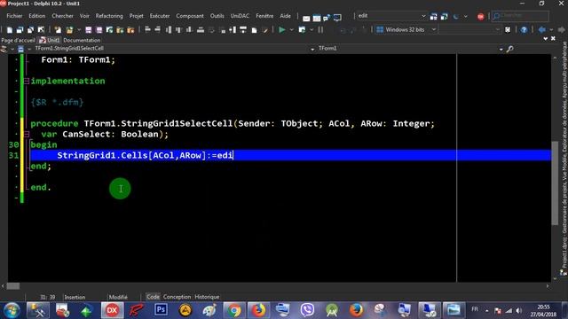
Task: Open the edit desktop layout dropdown
Action: [423, 16]
